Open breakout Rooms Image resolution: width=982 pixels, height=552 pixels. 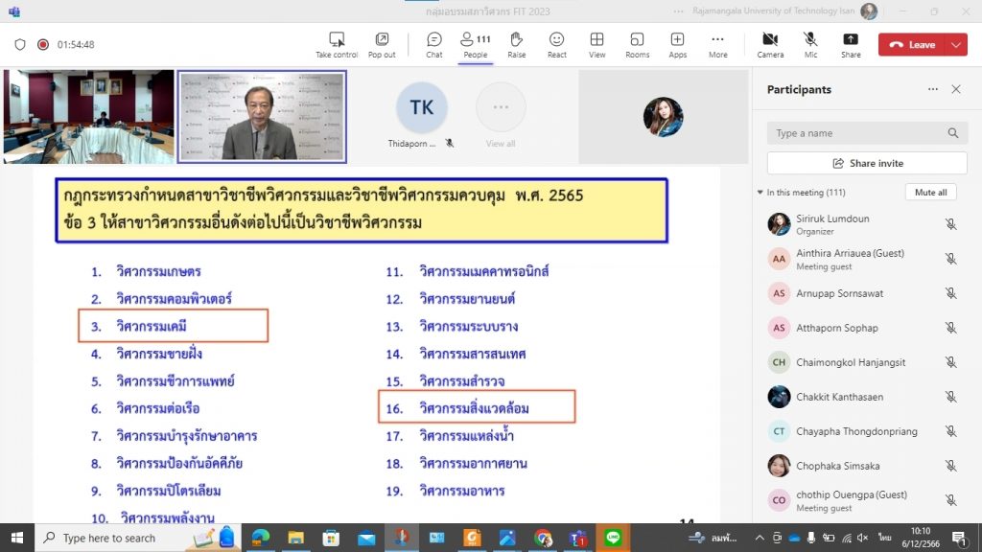click(x=637, y=44)
